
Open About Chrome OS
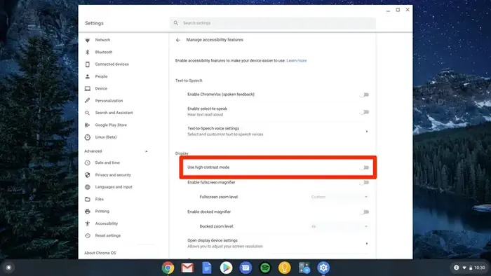pyautogui.click(x=100, y=253)
